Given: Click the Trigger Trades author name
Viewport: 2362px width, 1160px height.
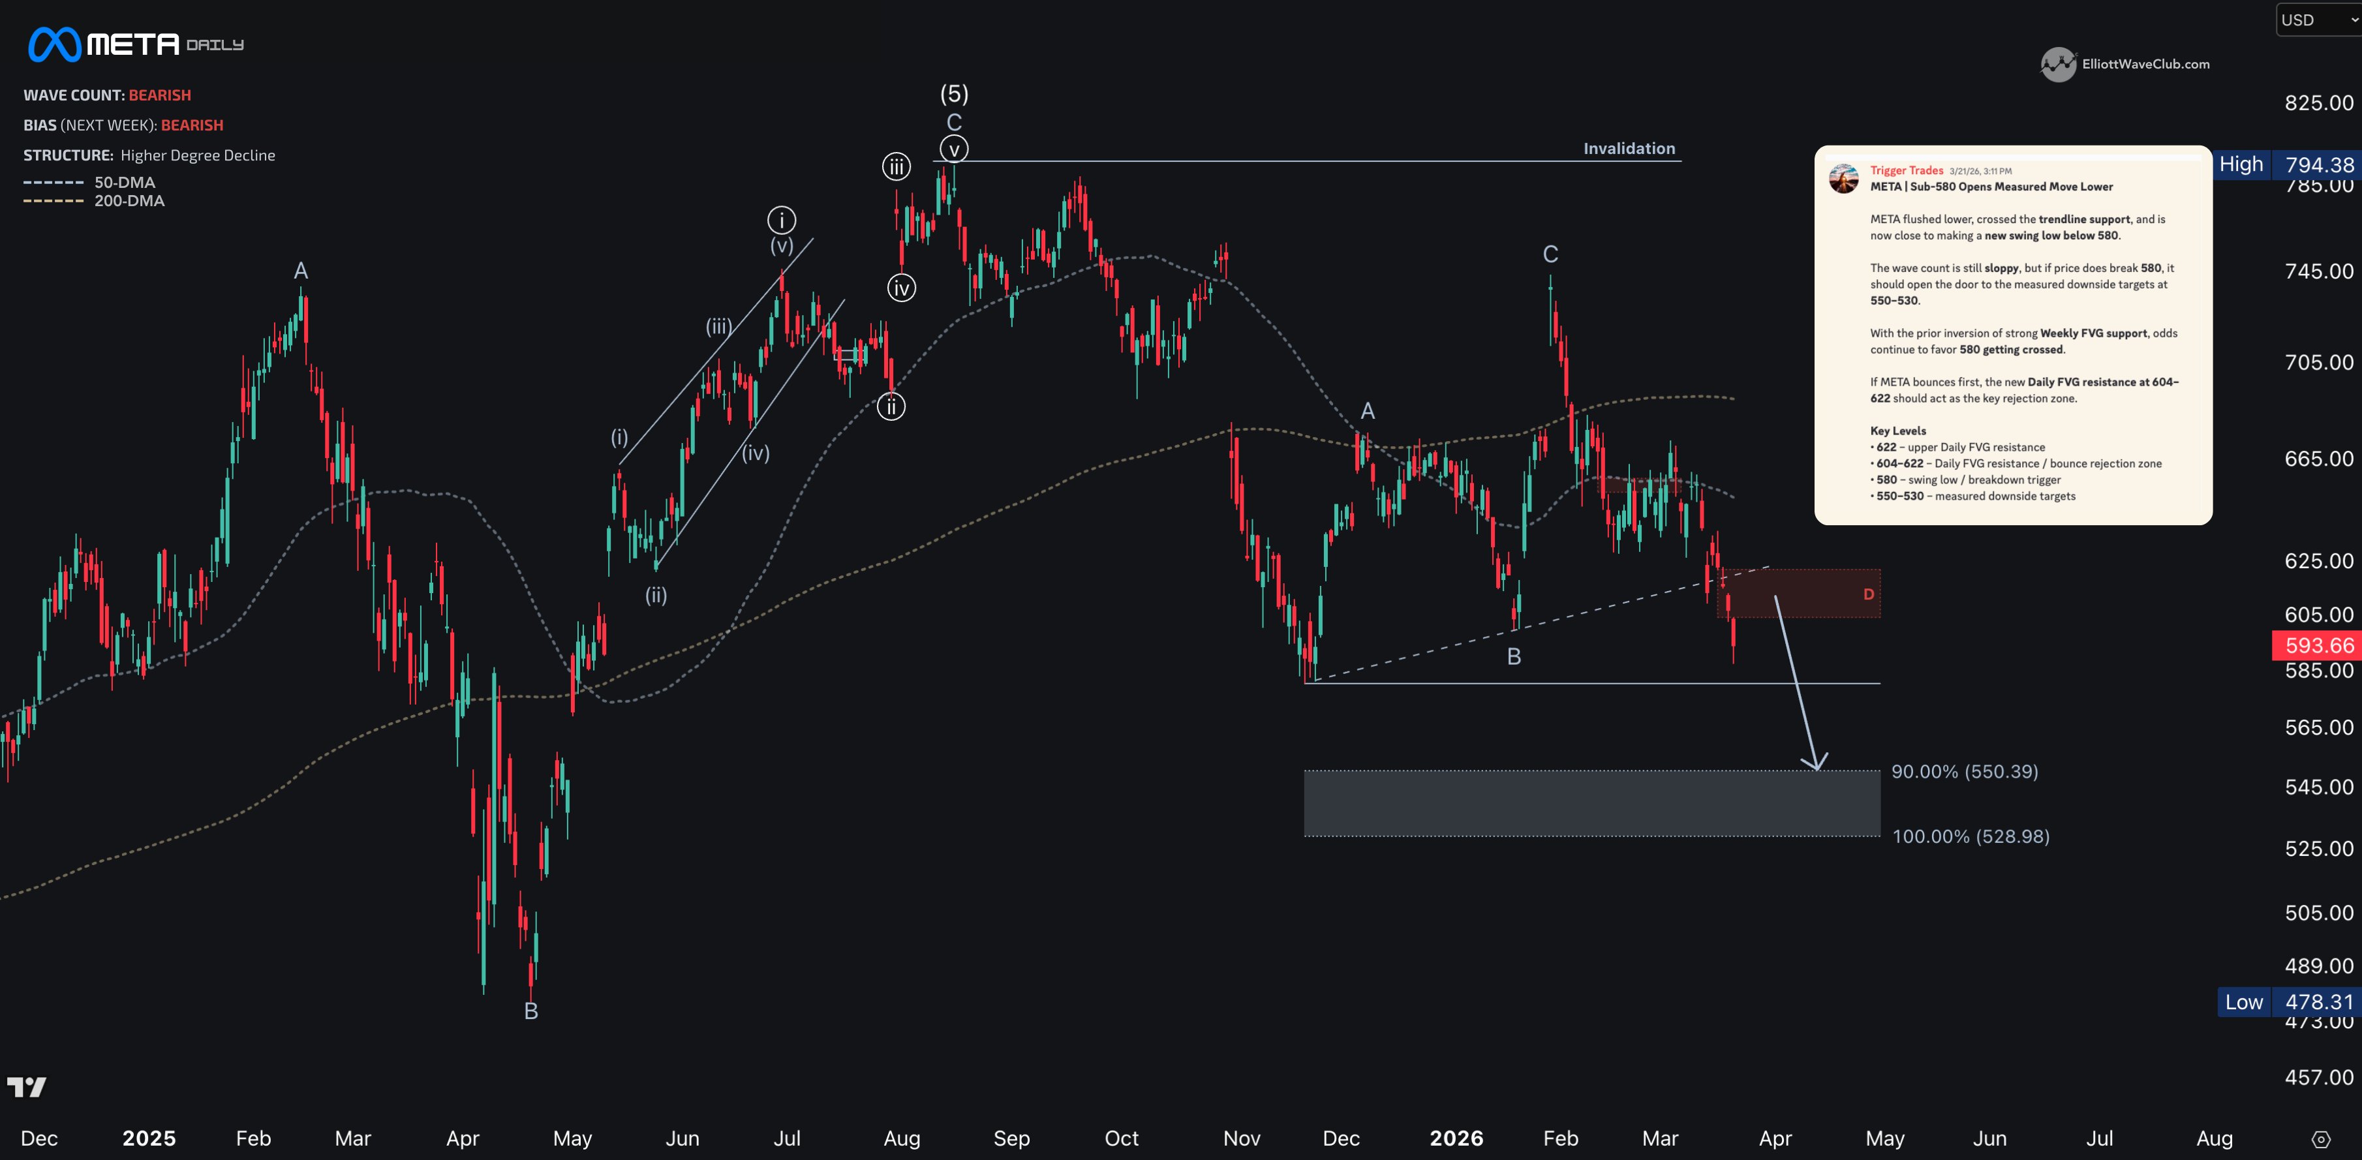Looking at the screenshot, I should click(1907, 170).
